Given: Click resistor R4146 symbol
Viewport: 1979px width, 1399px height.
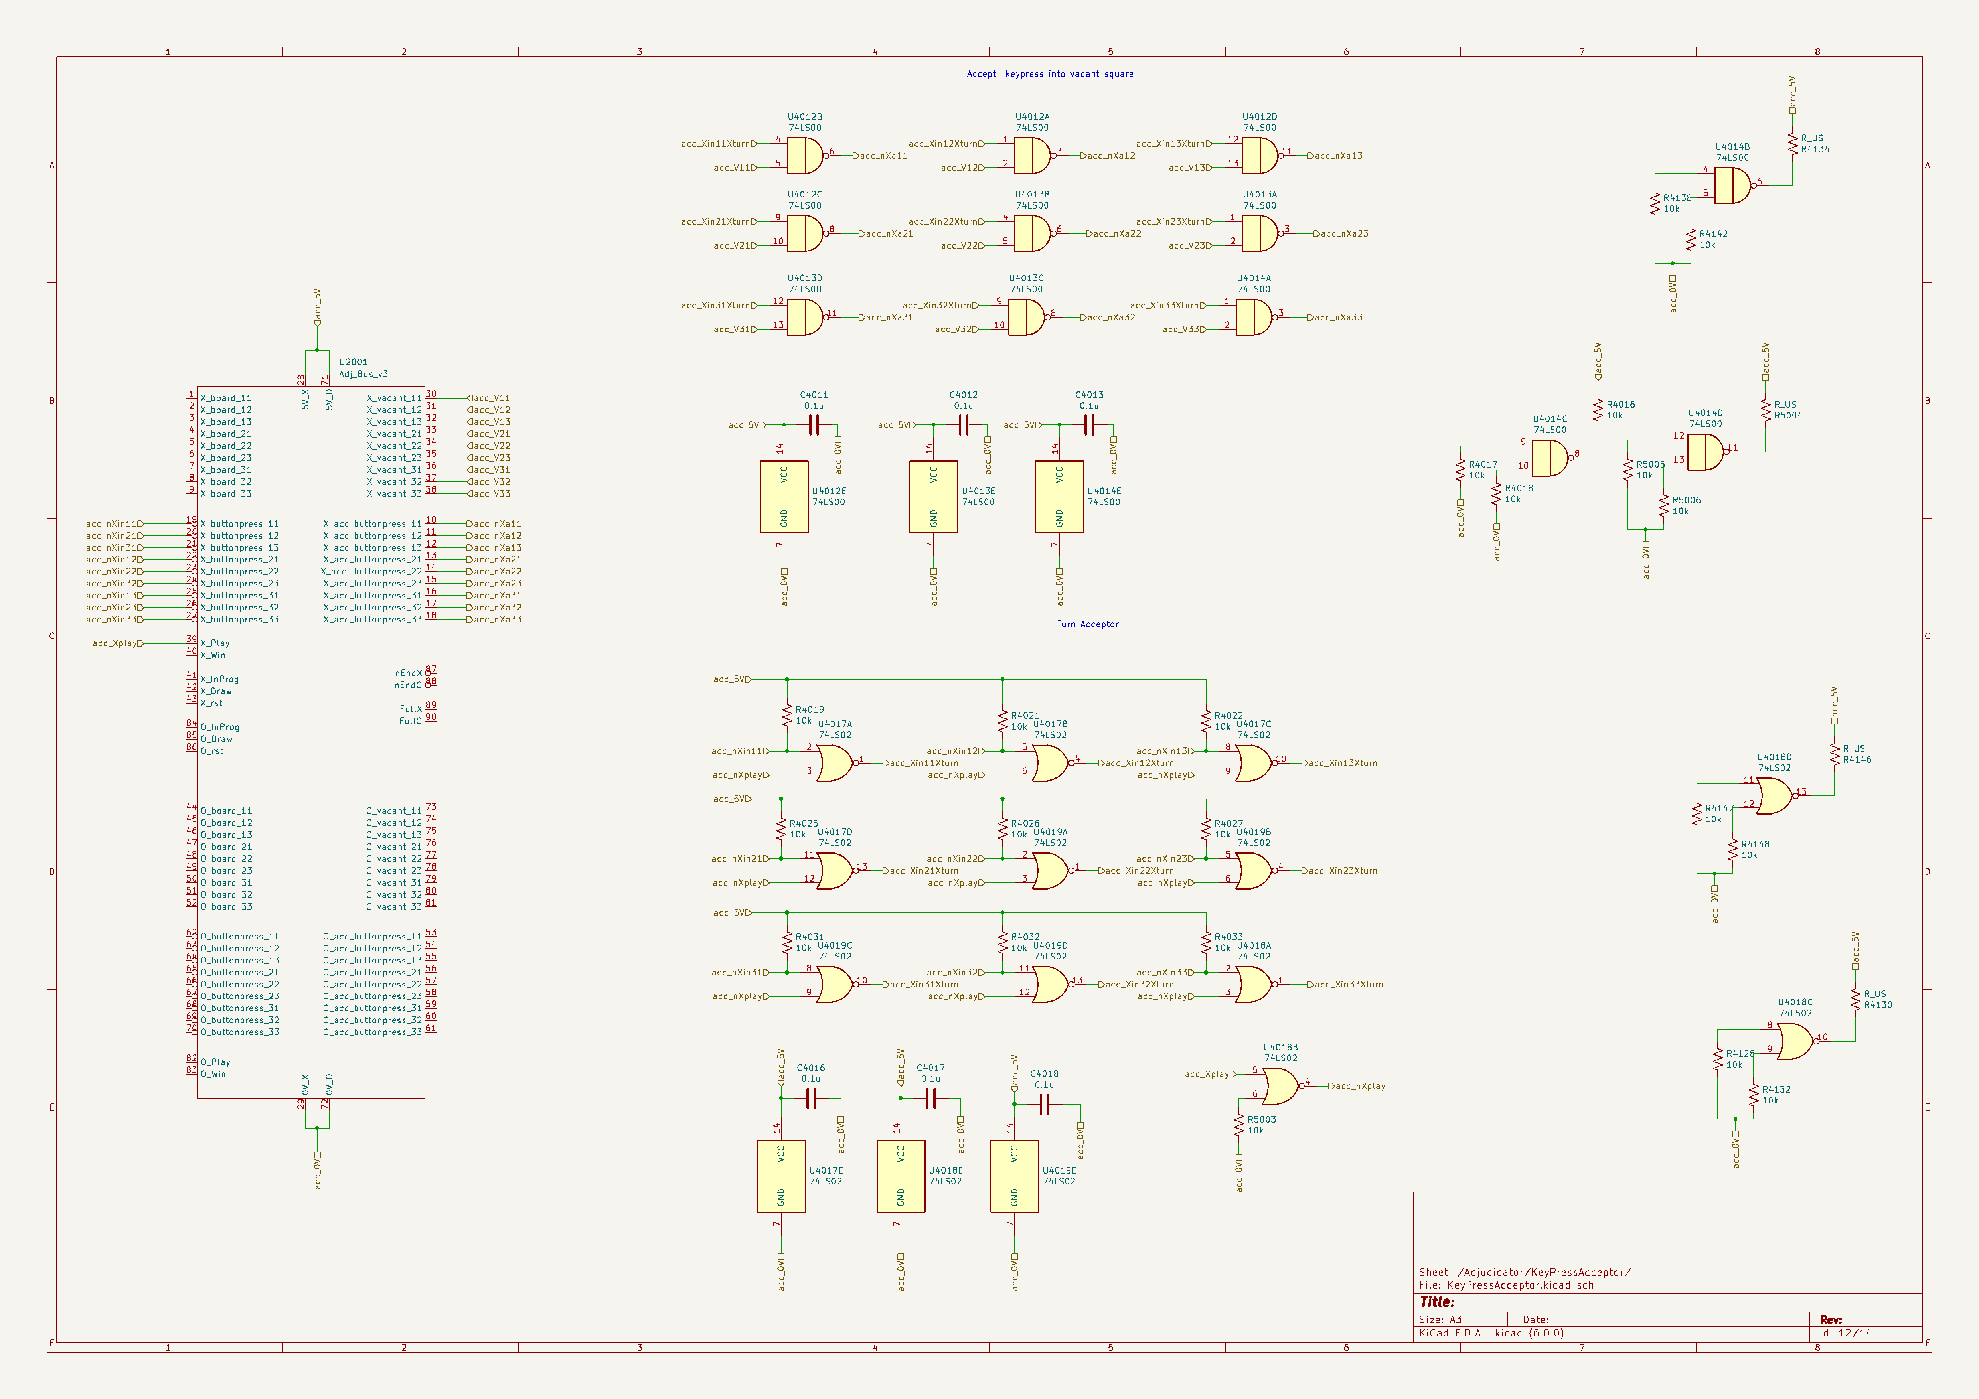Looking at the screenshot, I should coord(1834,754).
